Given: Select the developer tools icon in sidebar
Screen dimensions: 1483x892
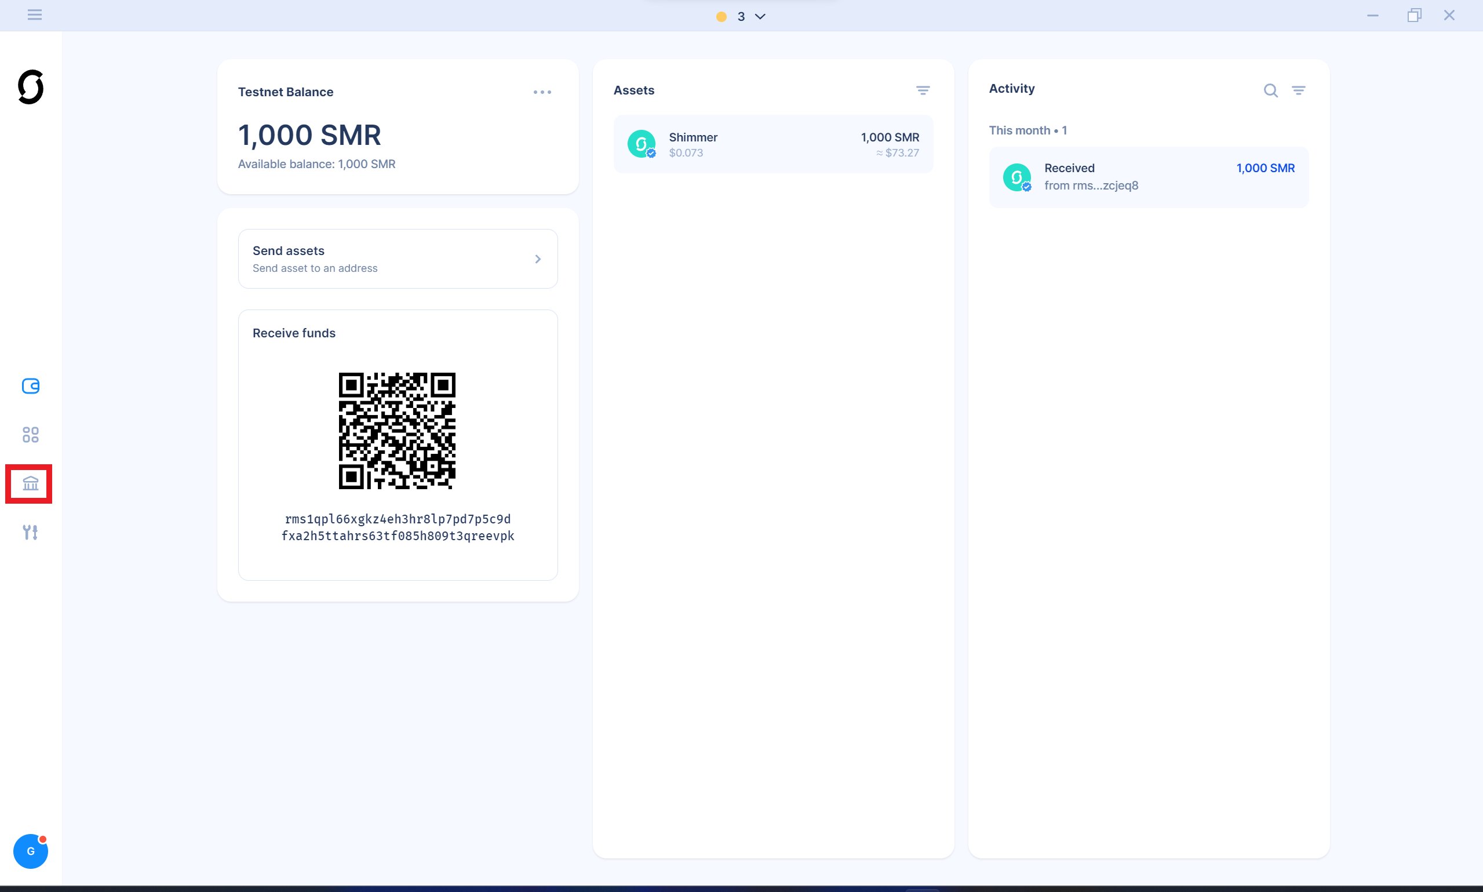Looking at the screenshot, I should [x=30, y=531].
